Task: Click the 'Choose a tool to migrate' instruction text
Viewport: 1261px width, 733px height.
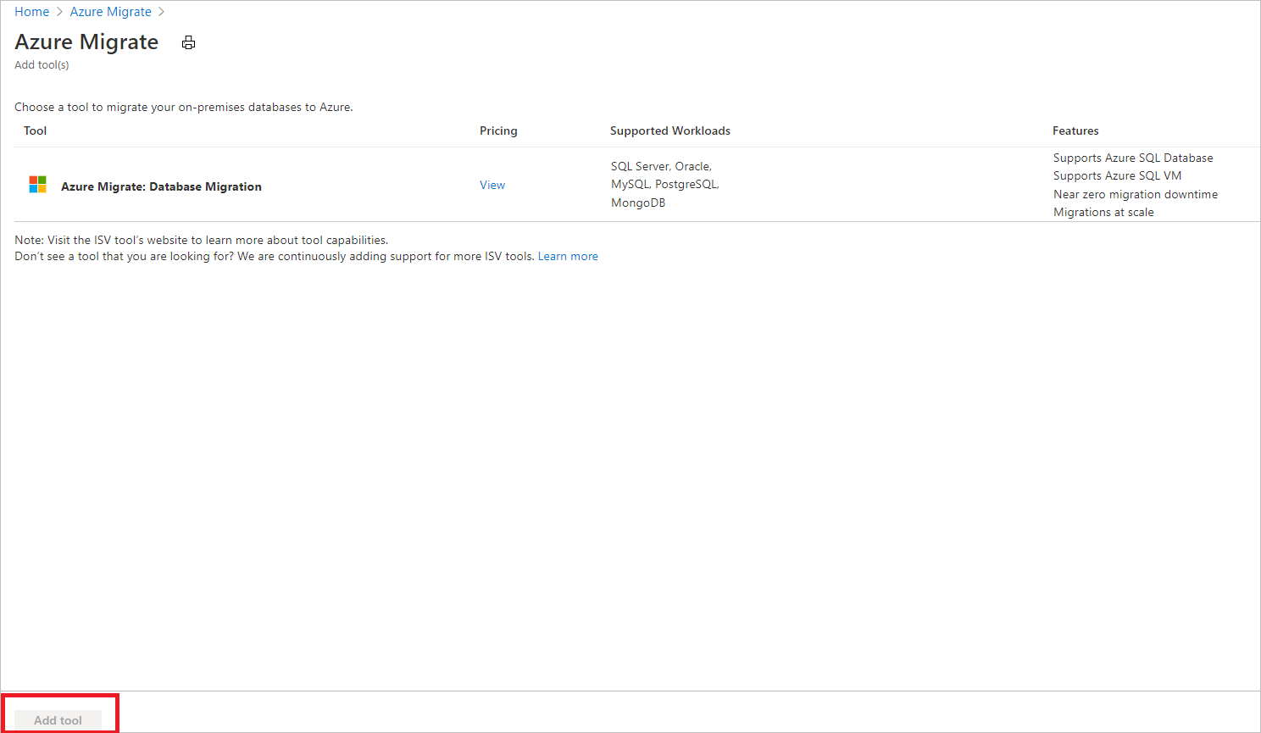Action: [x=184, y=107]
